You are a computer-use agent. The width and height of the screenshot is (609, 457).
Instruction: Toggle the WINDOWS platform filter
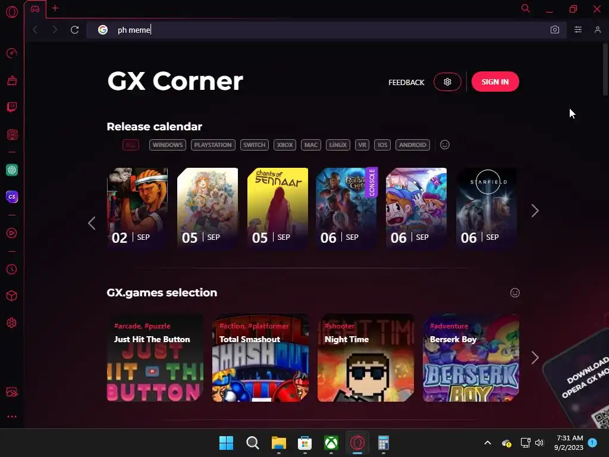coord(167,145)
